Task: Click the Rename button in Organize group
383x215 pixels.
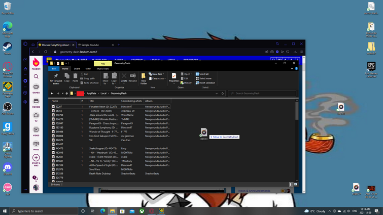Action: (x=132, y=78)
